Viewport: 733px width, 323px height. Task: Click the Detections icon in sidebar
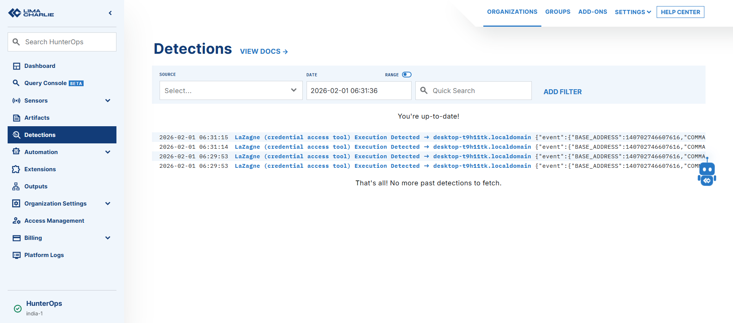16,135
